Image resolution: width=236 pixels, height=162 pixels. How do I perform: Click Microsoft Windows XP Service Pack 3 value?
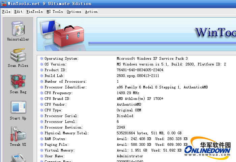(x=152, y=58)
